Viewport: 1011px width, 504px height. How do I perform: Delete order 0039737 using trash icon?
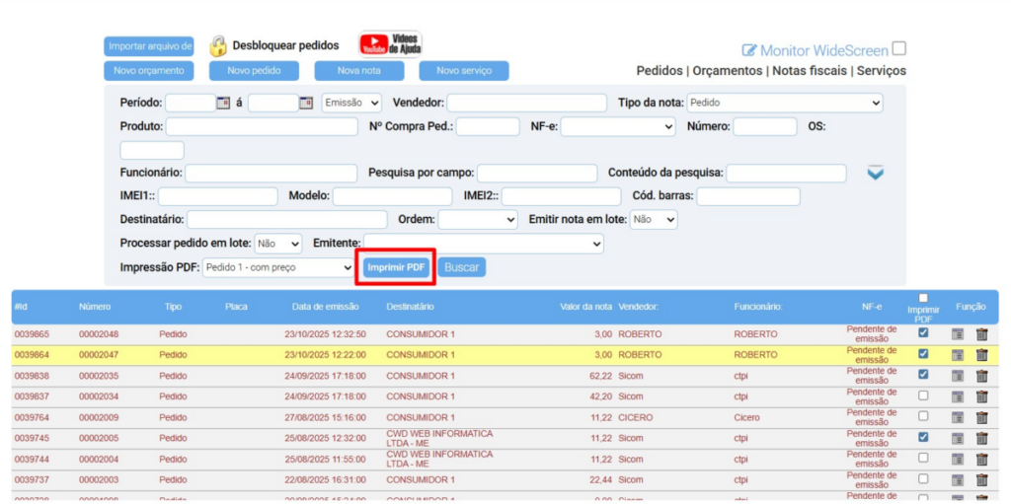point(981,480)
